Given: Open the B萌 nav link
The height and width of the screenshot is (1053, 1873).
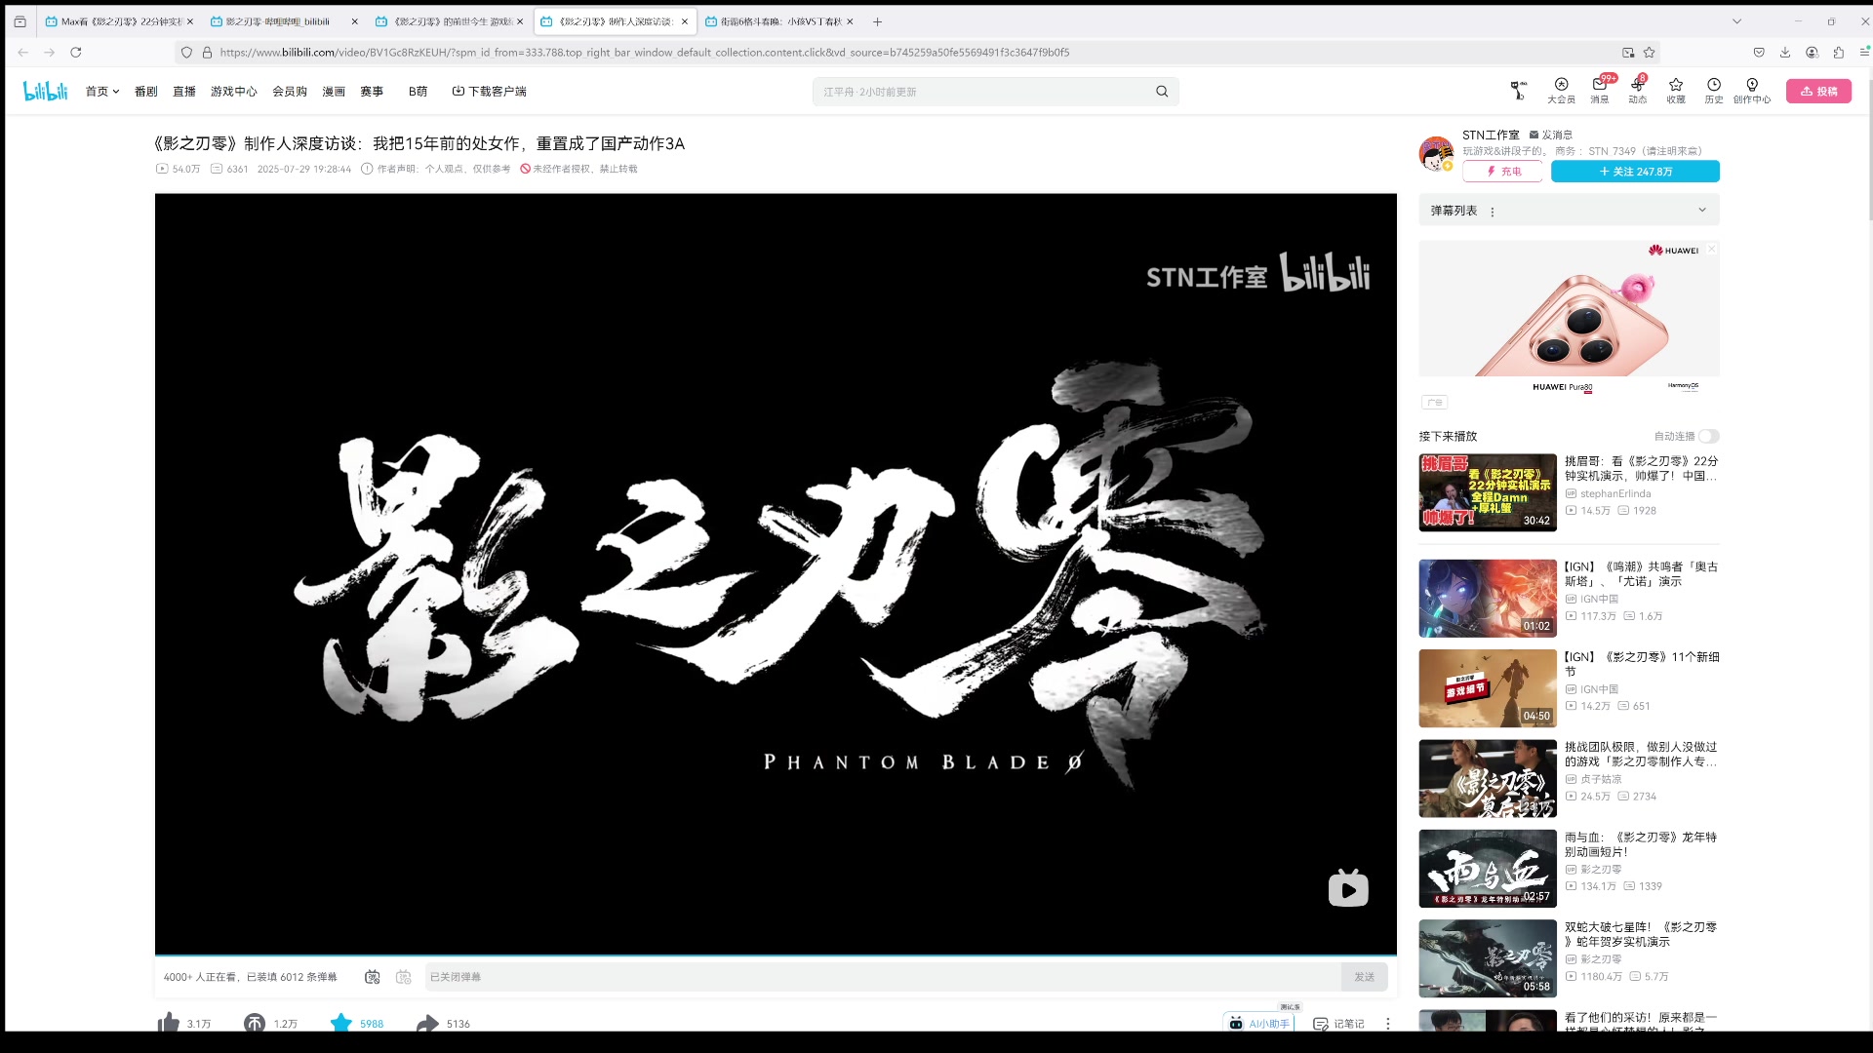Looking at the screenshot, I should [418, 91].
